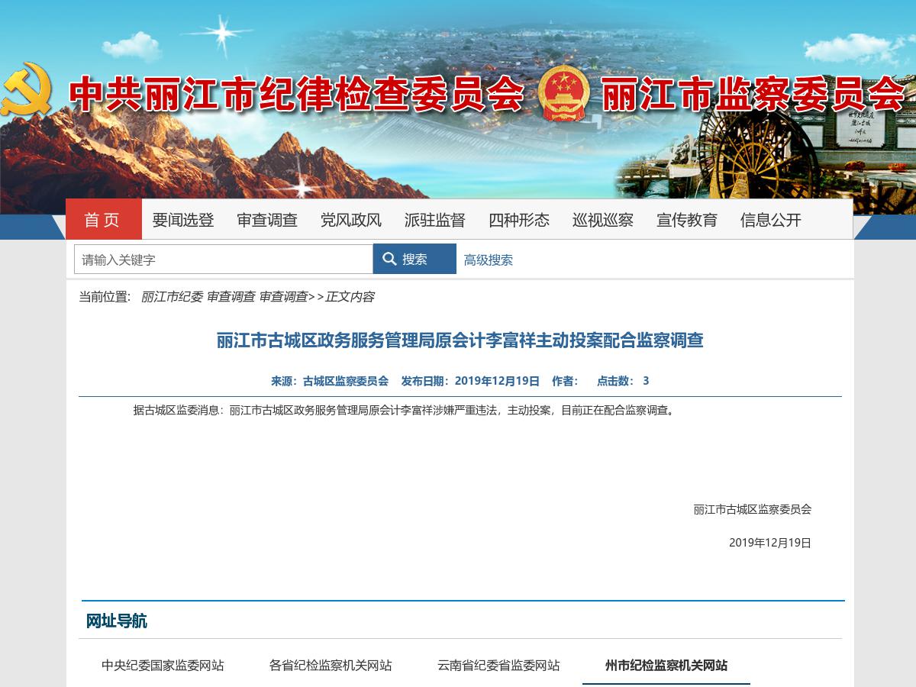
Task: Click the keyword search input field
Action: [223, 260]
